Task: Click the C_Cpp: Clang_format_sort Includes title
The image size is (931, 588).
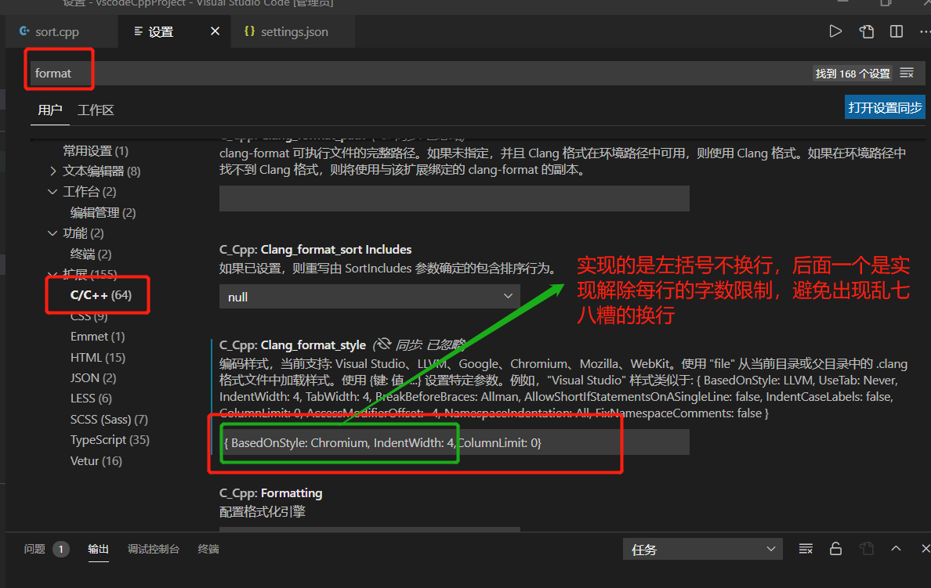Action: click(315, 250)
